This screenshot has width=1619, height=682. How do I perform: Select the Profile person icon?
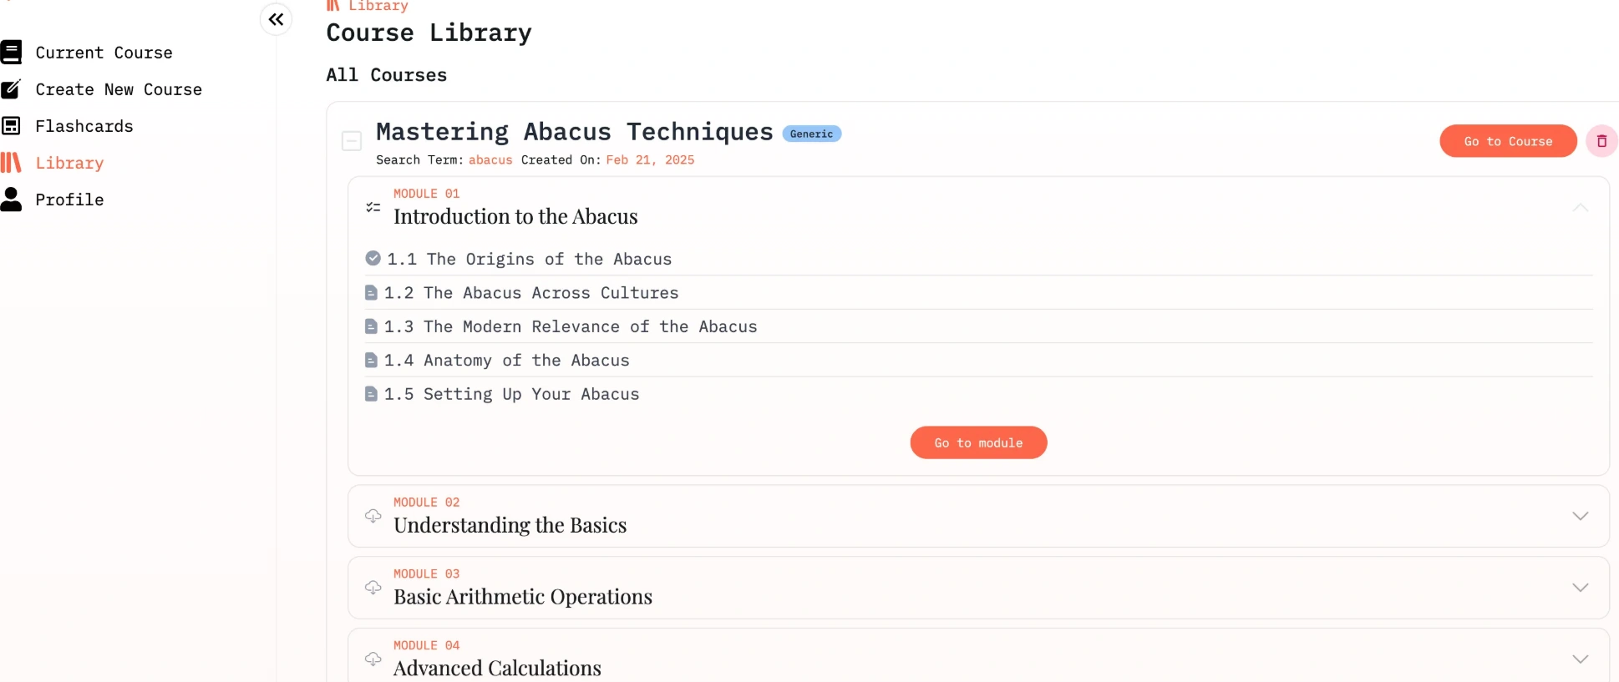tap(11, 199)
